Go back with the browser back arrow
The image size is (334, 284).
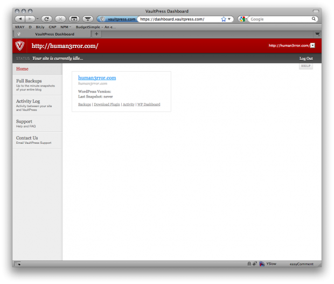point(20,19)
